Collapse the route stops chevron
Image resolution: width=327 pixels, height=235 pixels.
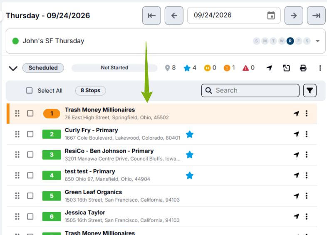[x=13, y=68]
